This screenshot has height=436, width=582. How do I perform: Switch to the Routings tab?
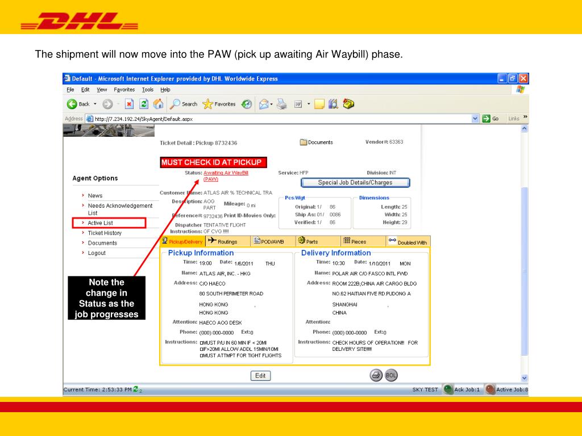(x=227, y=241)
